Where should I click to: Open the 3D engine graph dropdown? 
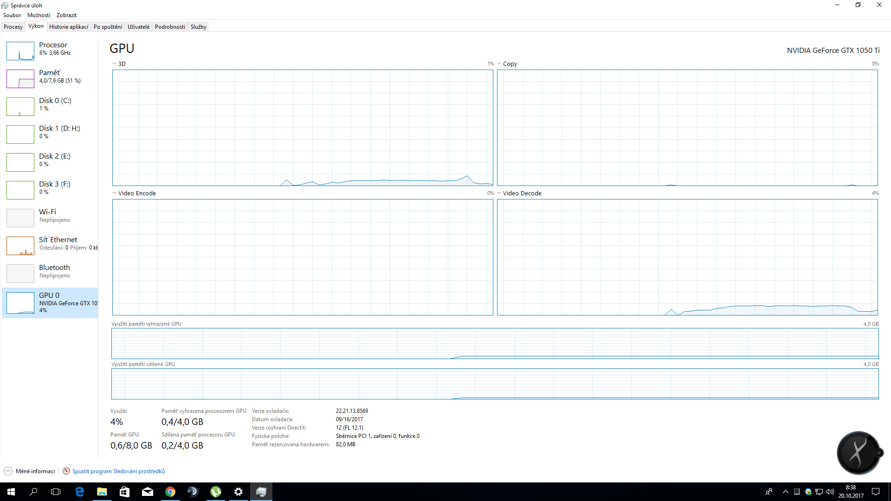[114, 64]
